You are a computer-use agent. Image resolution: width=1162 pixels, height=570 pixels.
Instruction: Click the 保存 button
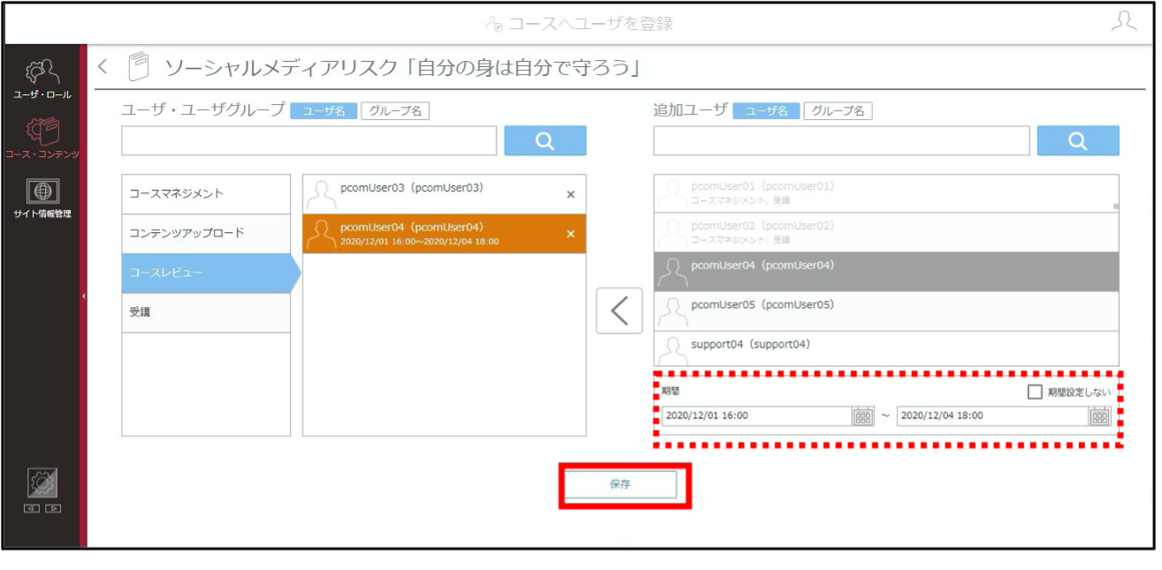620,484
